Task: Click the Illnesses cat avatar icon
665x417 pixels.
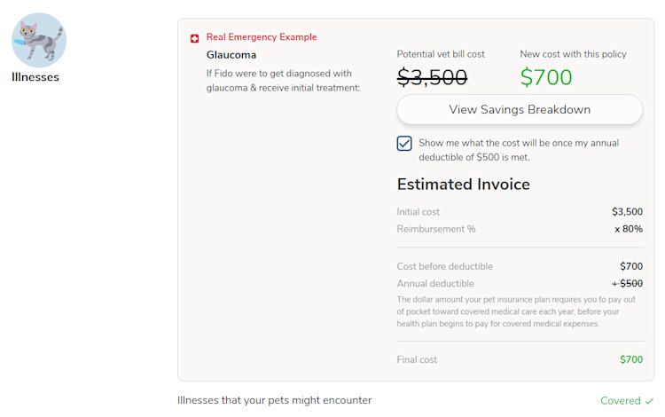Action: 39,40
